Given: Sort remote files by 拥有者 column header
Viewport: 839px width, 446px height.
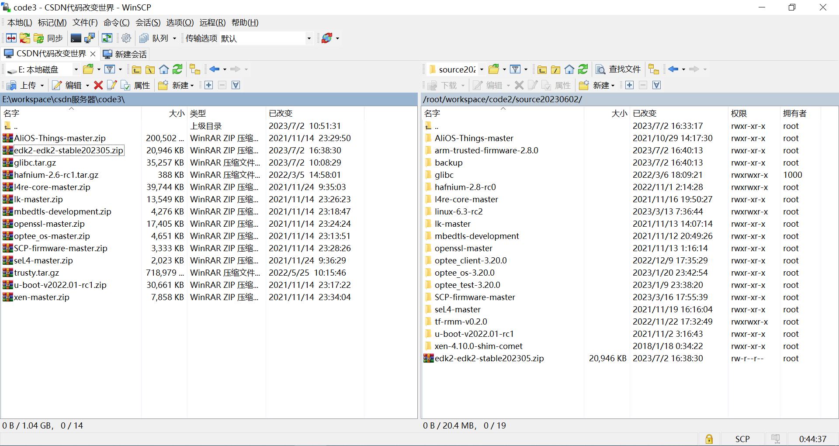Looking at the screenshot, I should (x=800, y=114).
